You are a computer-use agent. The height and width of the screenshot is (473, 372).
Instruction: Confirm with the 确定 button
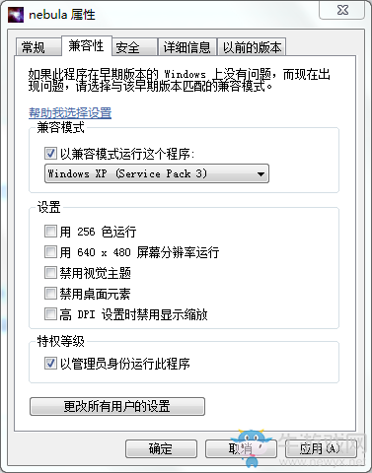pos(161,448)
